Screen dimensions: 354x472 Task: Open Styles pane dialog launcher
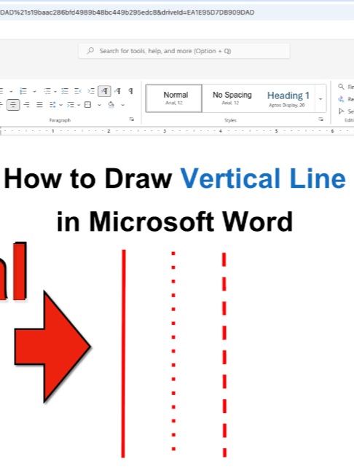321,119
